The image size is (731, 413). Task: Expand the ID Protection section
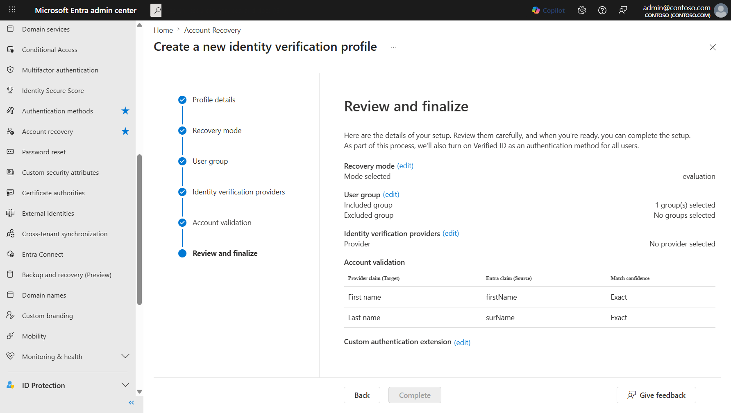tap(125, 385)
